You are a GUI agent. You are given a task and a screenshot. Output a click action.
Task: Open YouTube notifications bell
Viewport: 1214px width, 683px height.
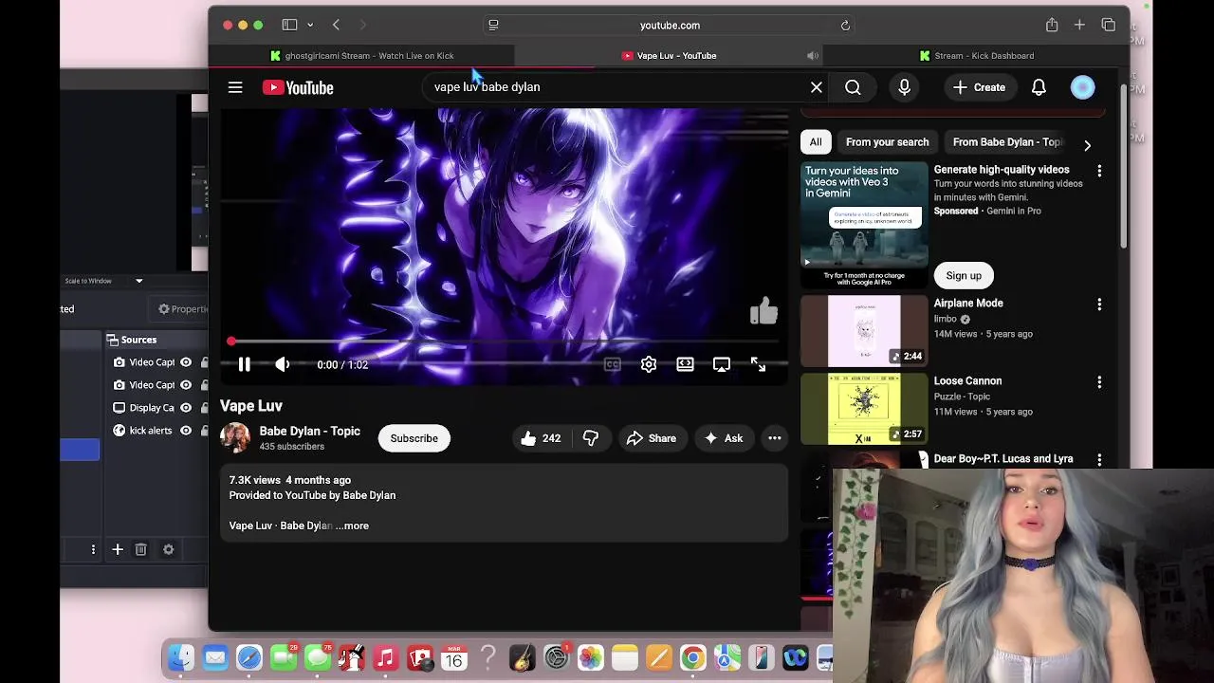click(x=1039, y=87)
